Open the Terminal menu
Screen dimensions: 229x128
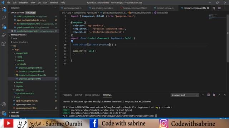click(x=54, y=2)
